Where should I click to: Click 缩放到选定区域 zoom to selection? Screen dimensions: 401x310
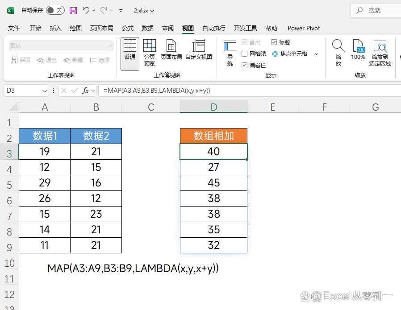[x=380, y=53]
